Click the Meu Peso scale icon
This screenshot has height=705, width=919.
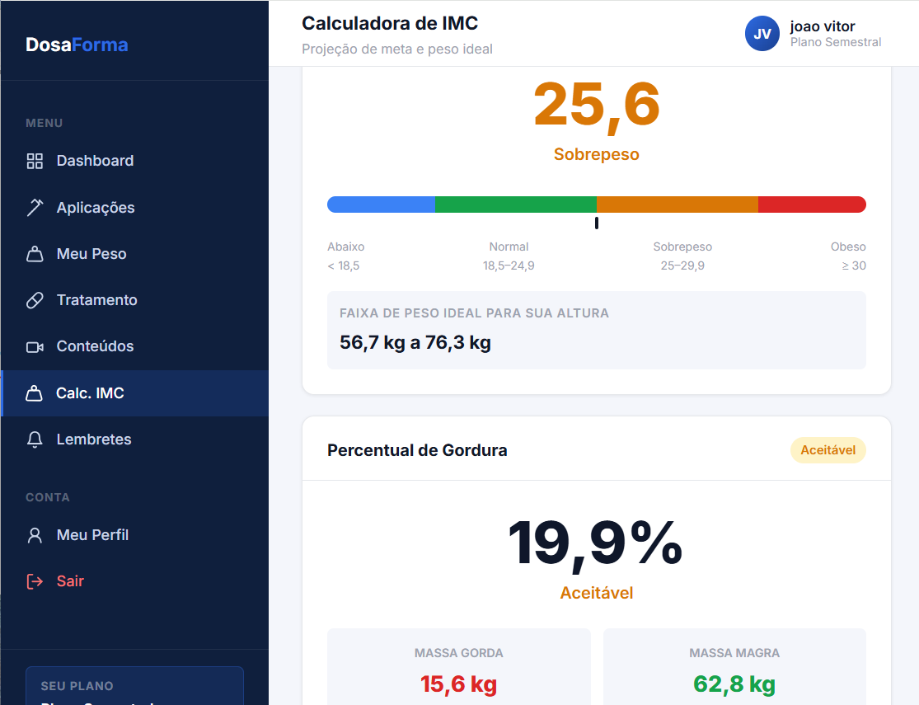(35, 254)
